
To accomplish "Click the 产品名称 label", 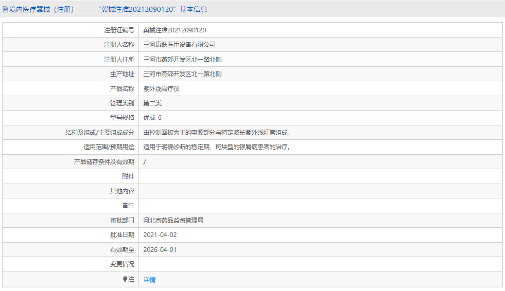I will click(x=122, y=89).
